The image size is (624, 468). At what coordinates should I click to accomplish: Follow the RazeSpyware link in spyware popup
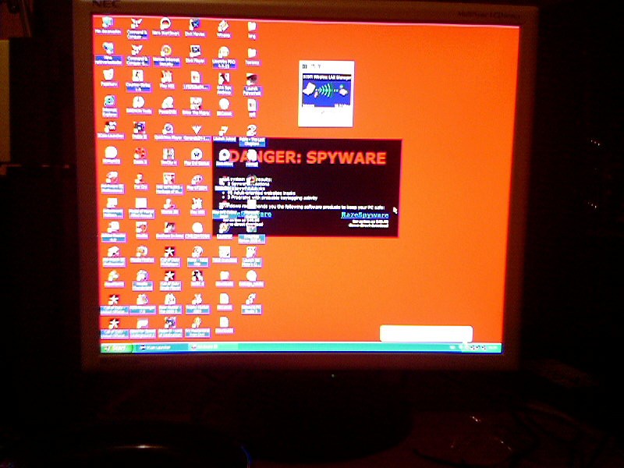click(364, 215)
